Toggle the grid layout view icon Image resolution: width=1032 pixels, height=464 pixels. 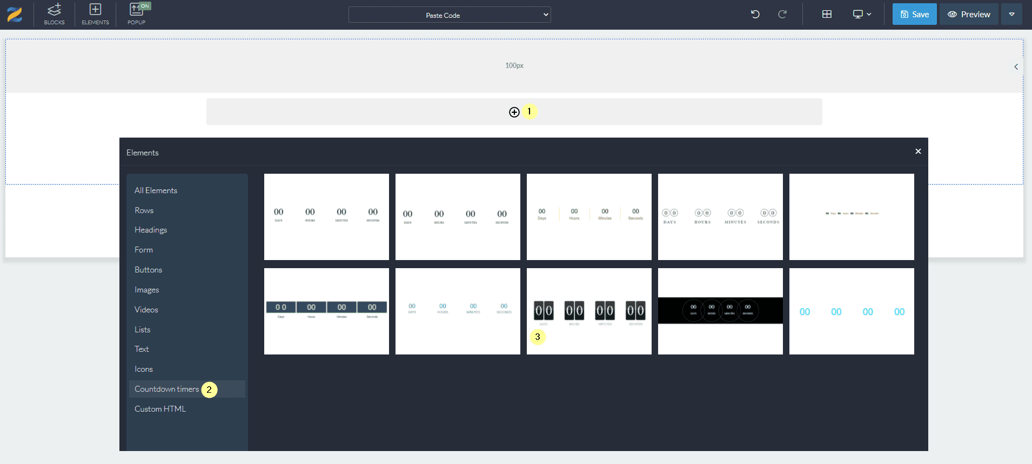(827, 15)
